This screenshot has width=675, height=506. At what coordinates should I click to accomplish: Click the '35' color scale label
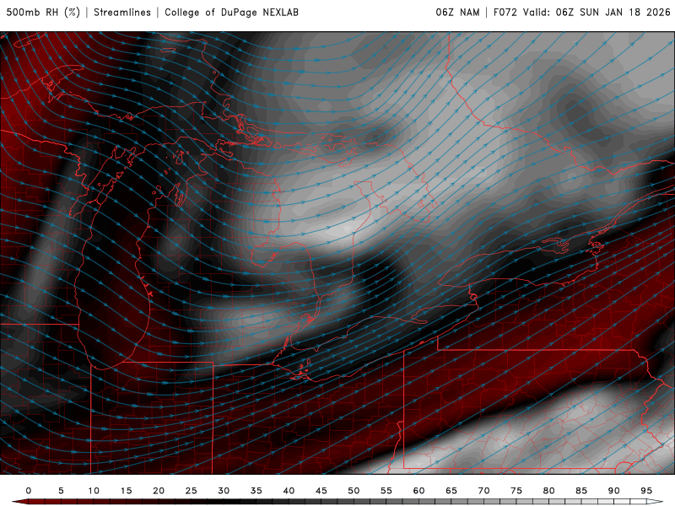click(x=256, y=491)
